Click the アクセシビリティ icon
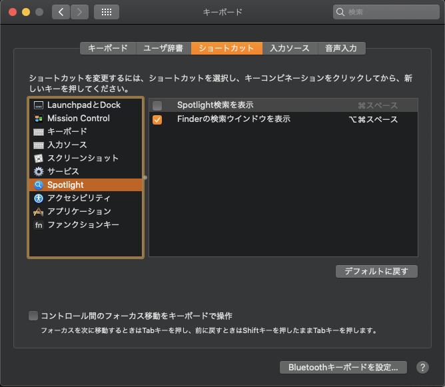 coord(39,198)
